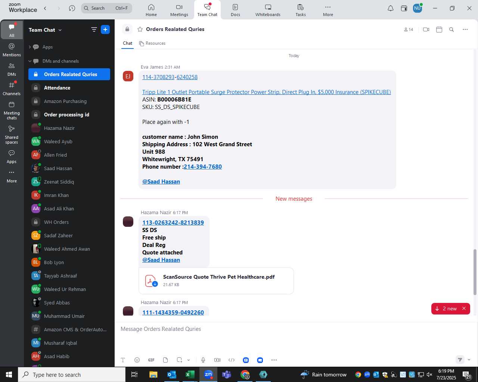Open send options dropdown arrow

tap(469, 360)
